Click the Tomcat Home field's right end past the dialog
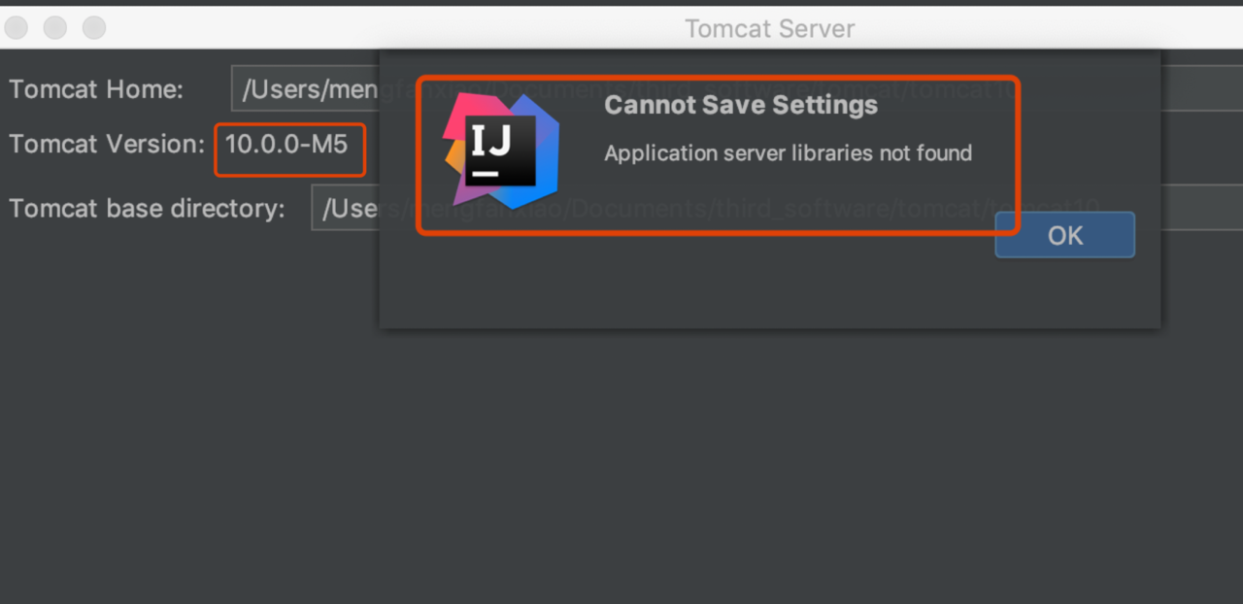The height and width of the screenshot is (604, 1243). (1202, 89)
